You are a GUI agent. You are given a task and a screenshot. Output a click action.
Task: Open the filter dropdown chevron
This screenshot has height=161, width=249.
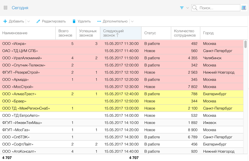188,8
